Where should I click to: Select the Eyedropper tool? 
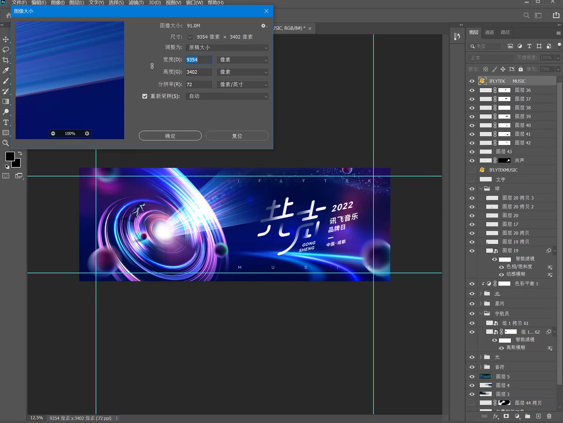click(x=6, y=70)
